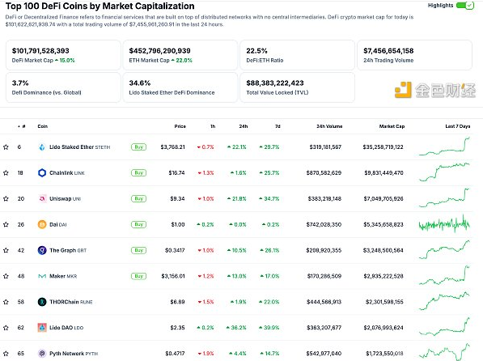Buy Uniswap via Buy button
483x361 pixels.
point(138,199)
